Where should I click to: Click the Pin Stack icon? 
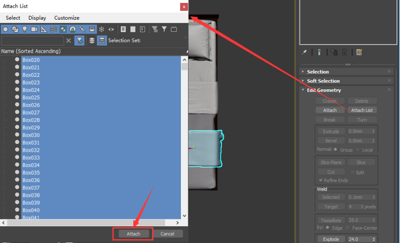point(304,52)
